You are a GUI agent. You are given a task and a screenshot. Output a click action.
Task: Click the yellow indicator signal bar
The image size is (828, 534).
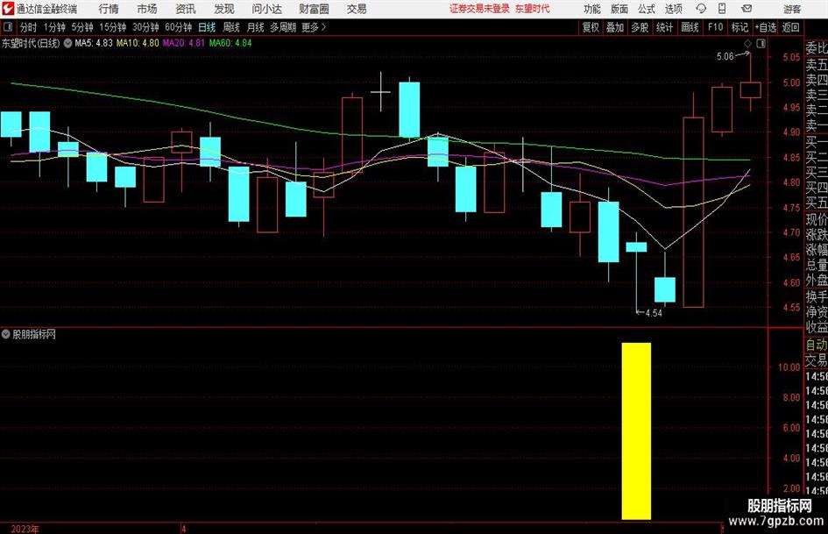point(636,431)
